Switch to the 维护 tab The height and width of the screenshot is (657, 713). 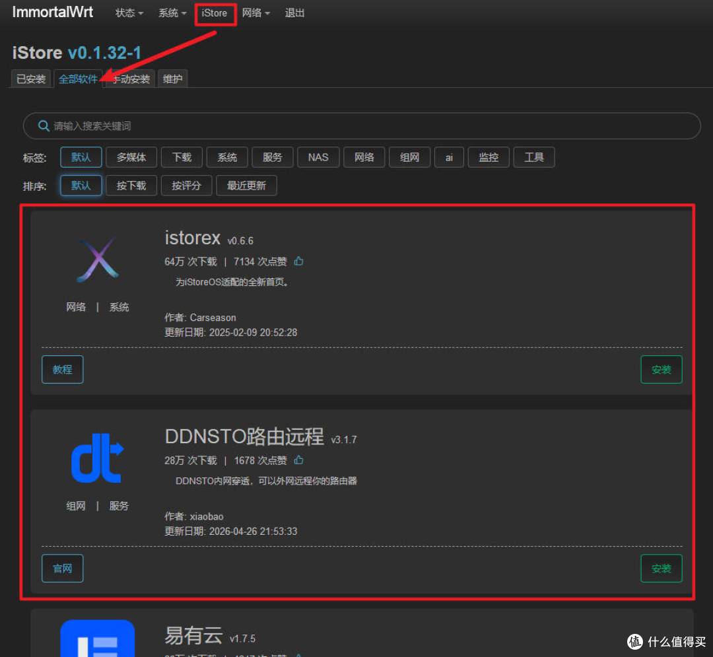[x=173, y=79]
